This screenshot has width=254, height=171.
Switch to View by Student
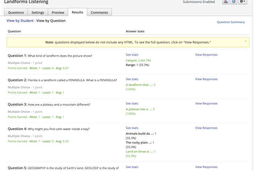point(20,21)
